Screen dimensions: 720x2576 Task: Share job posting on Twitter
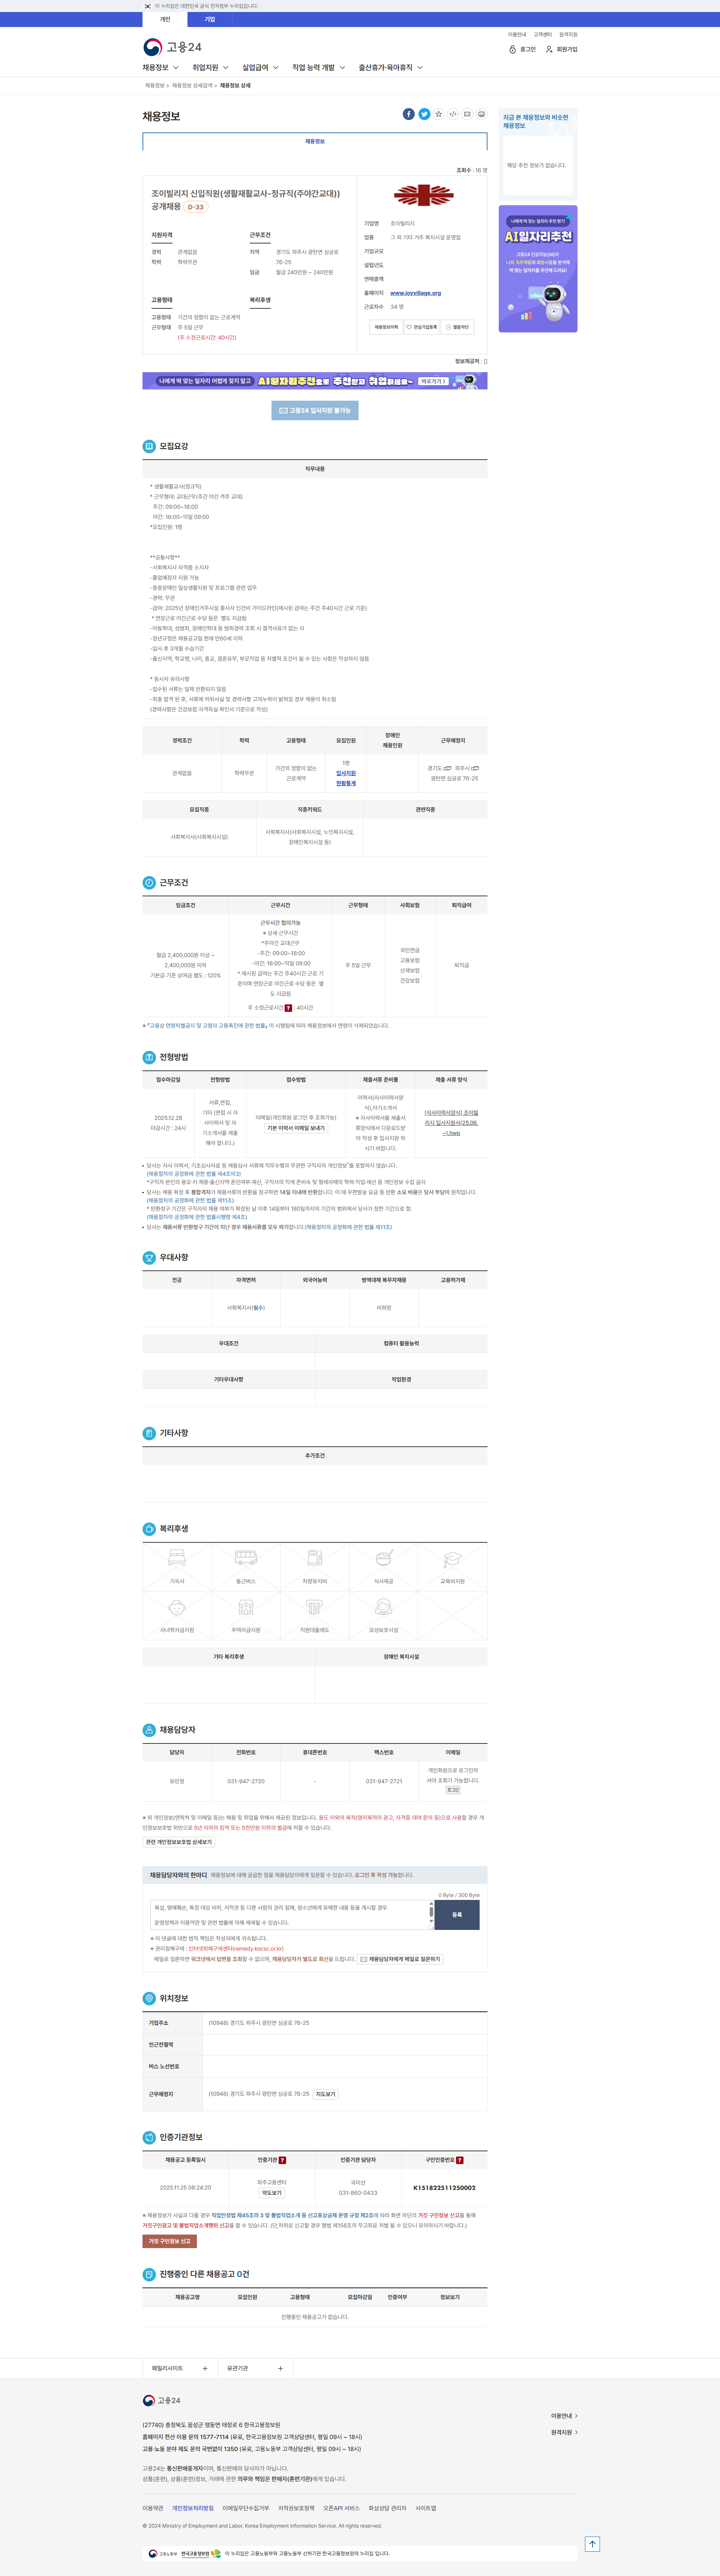[424, 114]
